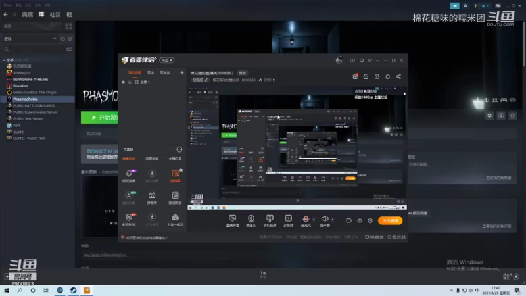Click the layout icon beside the unlock icon
The height and width of the screenshot is (296, 526).
pos(377,76)
